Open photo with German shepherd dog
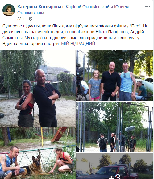Viewport: 154px width, 179px height. click(x=38, y=153)
